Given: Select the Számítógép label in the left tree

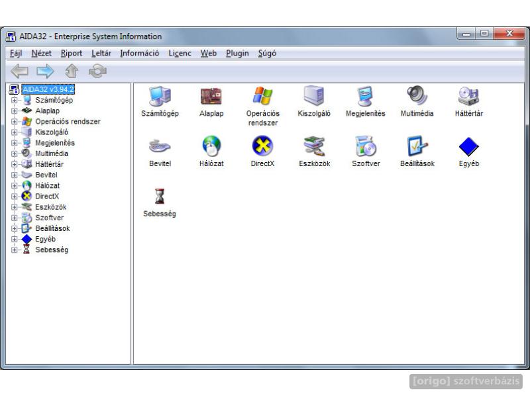Looking at the screenshot, I should 54,101.
